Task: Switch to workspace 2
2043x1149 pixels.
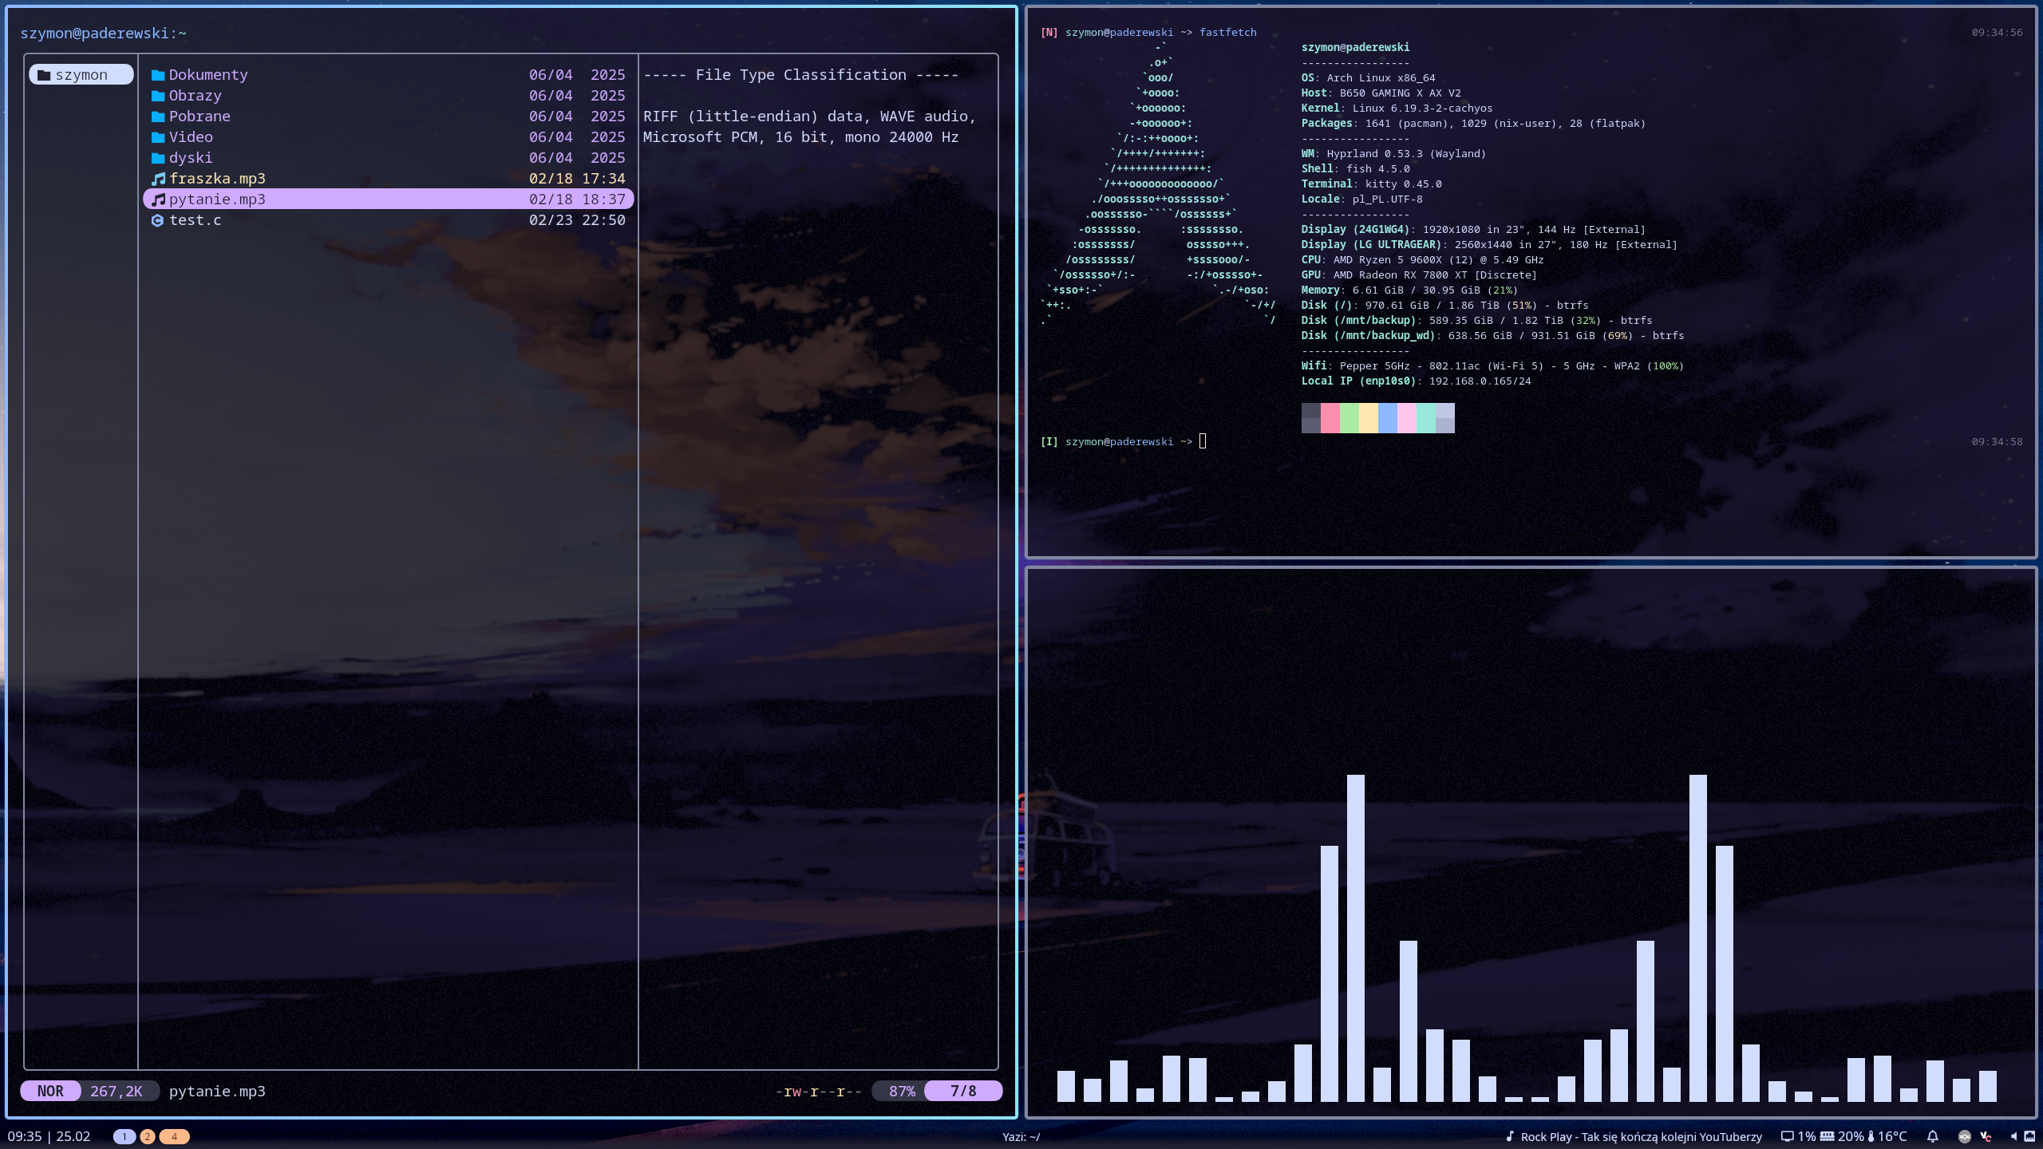Action: tap(148, 1136)
